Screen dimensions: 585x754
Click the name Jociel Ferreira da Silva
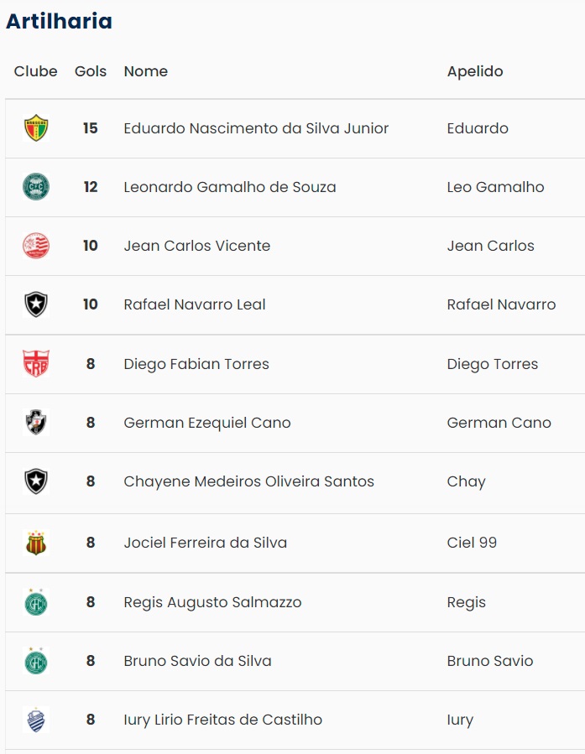pos(206,543)
